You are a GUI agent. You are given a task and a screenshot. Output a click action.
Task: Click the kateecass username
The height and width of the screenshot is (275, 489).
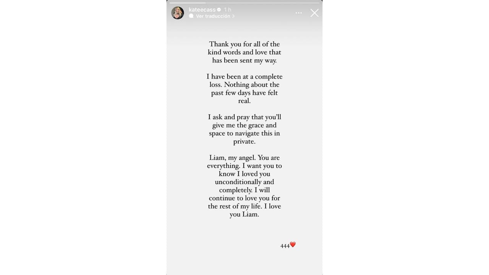pyautogui.click(x=202, y=10)
